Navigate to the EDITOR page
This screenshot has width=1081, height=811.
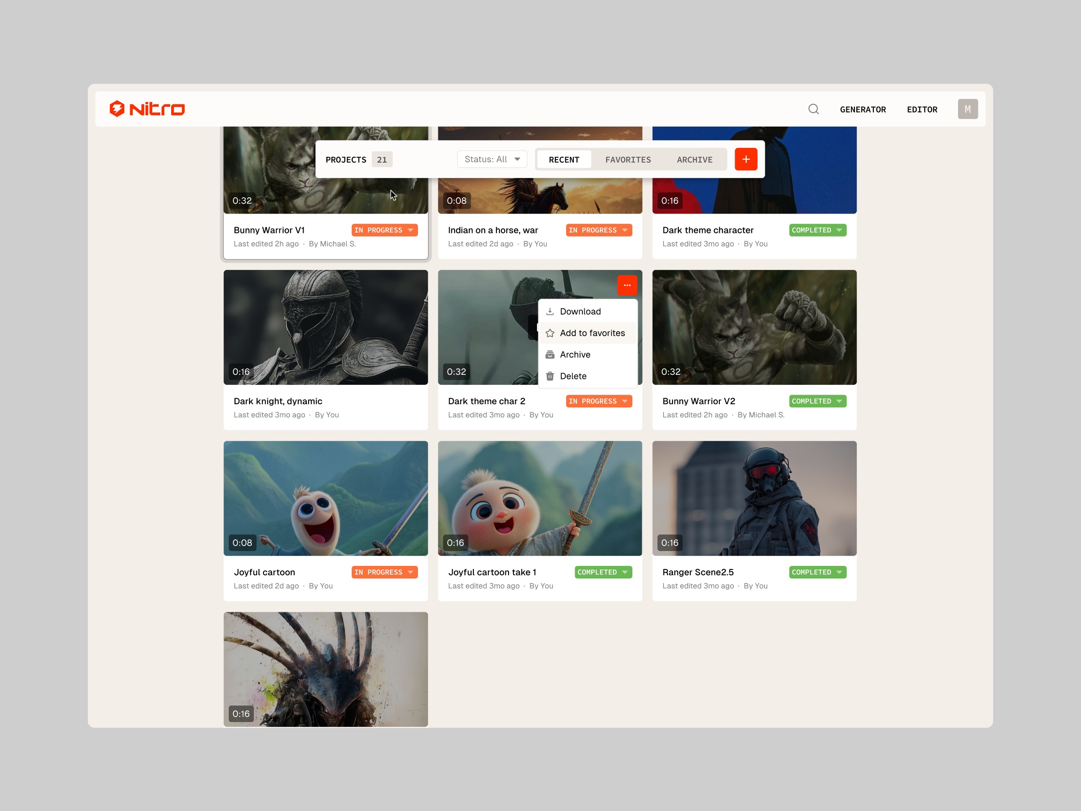[x=922, y=109]
